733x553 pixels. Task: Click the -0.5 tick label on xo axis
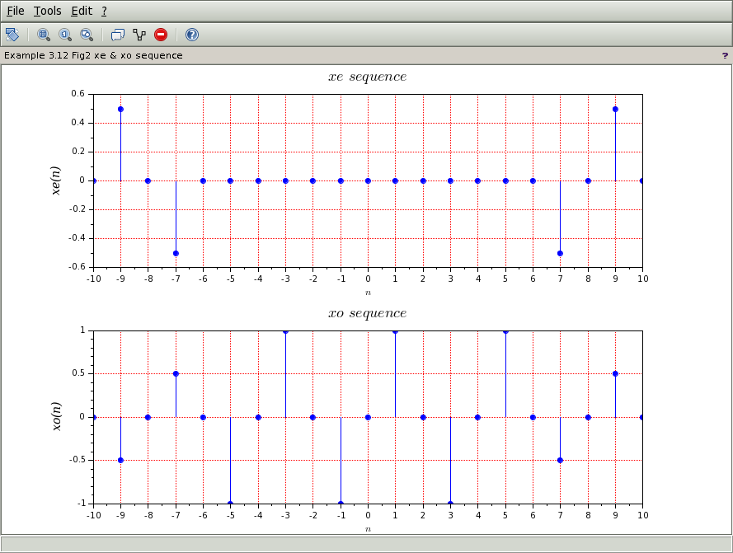pos(77,460)
